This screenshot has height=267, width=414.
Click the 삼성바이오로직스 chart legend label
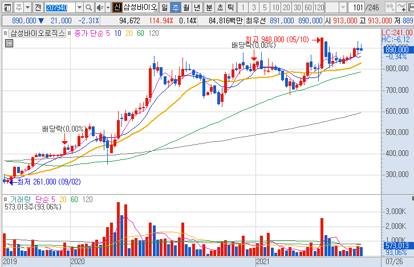(x=37, y=33)
